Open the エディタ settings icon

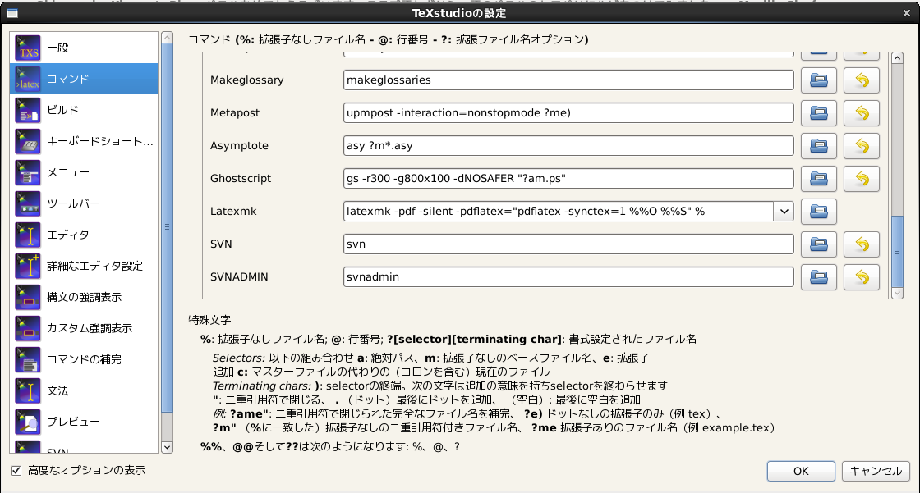tap(28, 235)
